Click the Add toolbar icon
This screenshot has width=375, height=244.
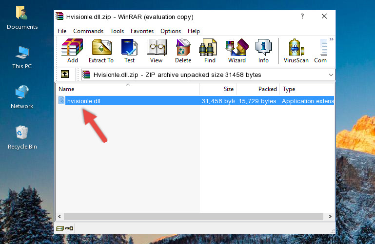[x=72, y=47]
